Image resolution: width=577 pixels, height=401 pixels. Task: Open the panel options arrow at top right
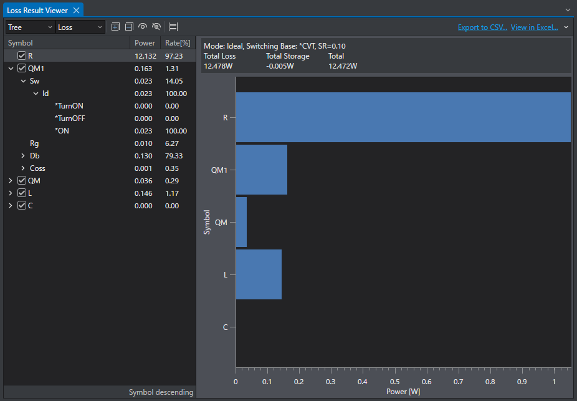pos(568,10)
